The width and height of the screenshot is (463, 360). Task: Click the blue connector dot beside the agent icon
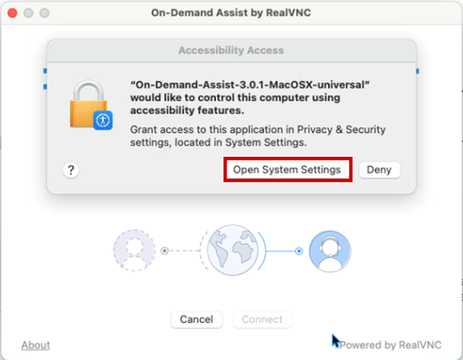pos(298,251)
